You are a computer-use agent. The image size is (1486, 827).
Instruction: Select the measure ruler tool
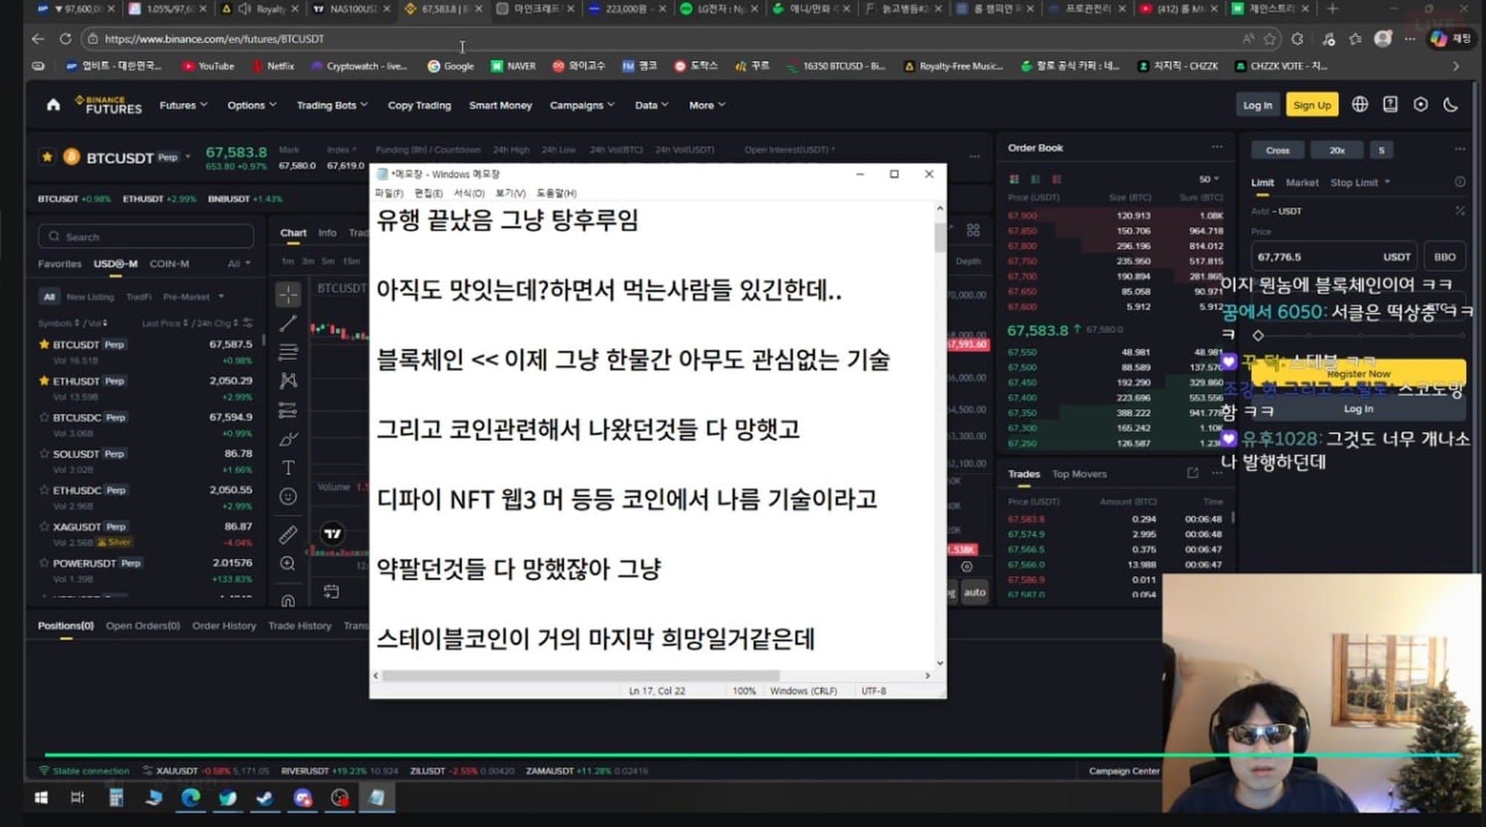pos(287,533)
